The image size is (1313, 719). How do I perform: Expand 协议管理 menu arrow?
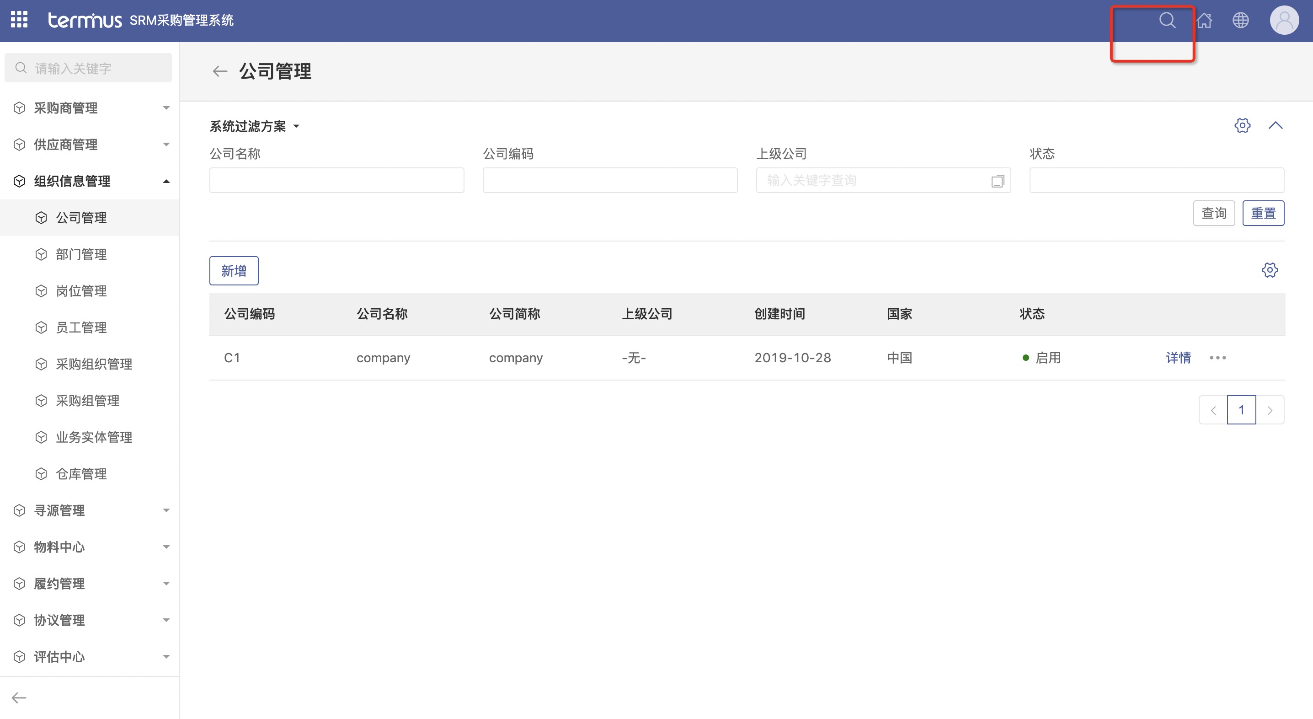166,621
